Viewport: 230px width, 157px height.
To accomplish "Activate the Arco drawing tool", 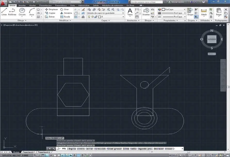I will click(x=32, y=12).
